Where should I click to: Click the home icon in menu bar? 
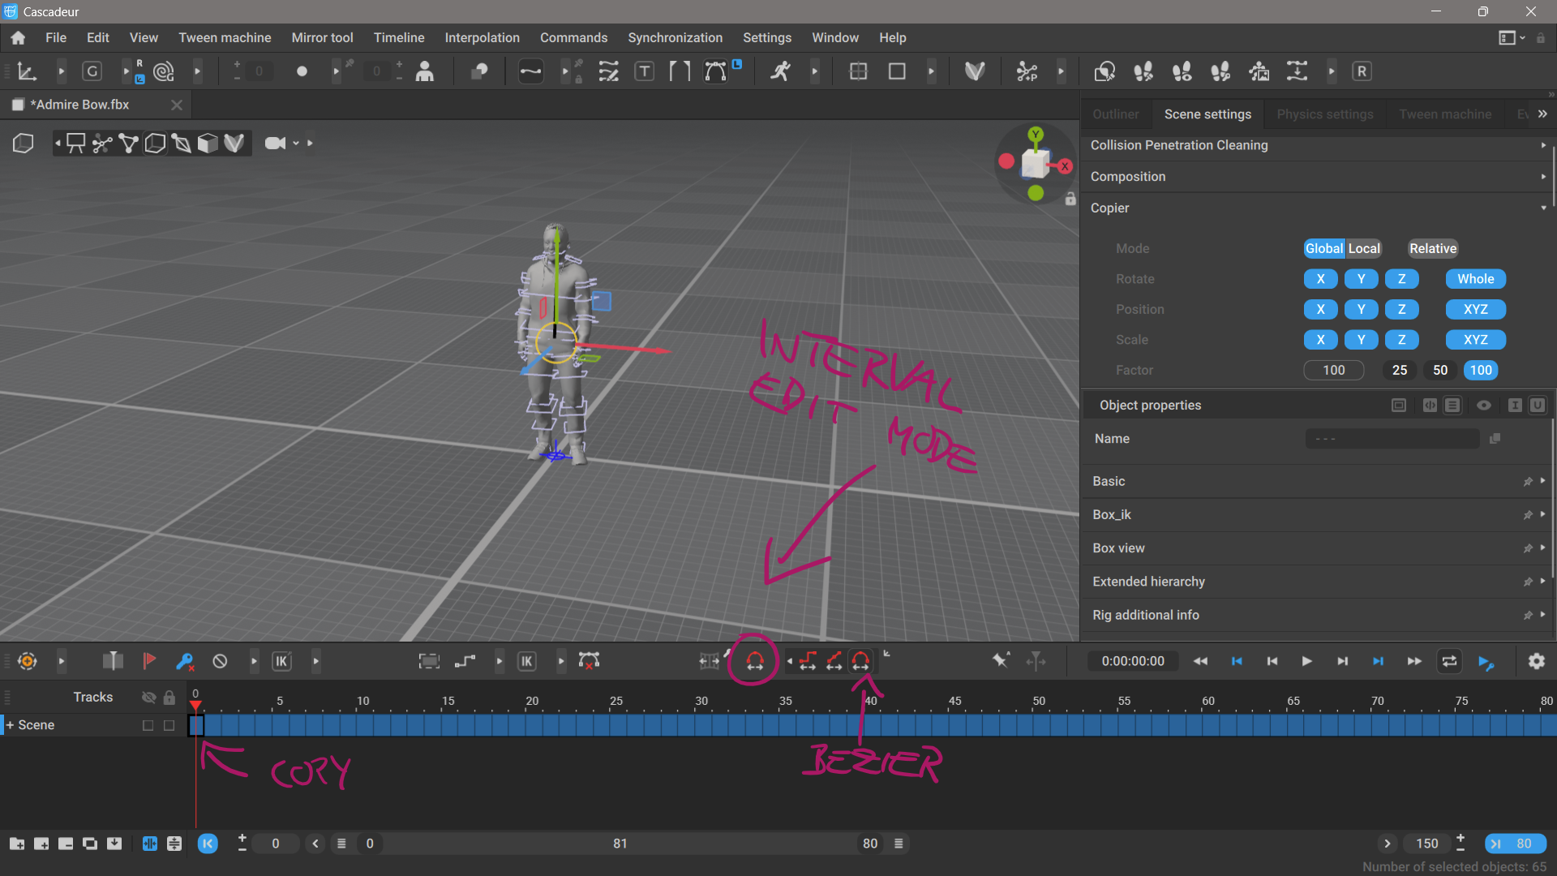(18, 37)
